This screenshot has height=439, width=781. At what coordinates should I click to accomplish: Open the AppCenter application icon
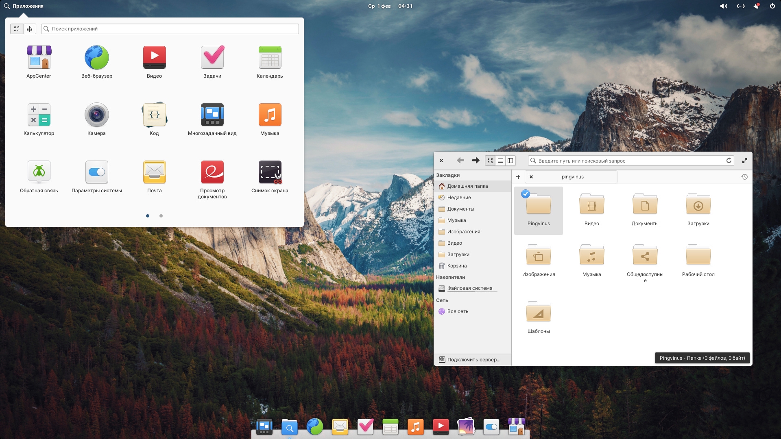39,57
